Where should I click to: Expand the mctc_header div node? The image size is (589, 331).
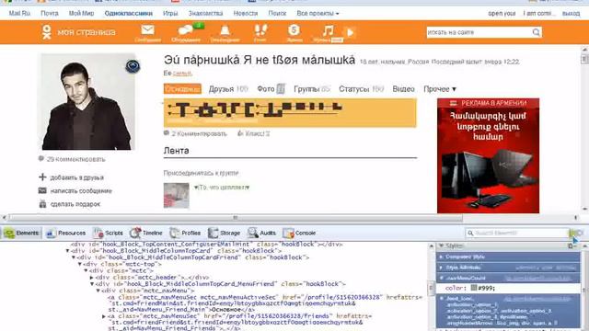(x=92, y=278)
